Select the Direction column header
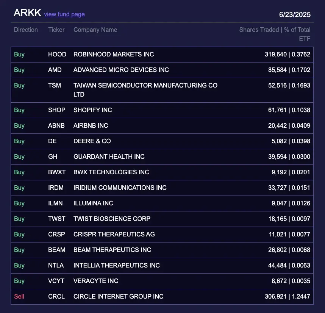The height and width of the screenshot is (313, 325). pyautogui.click(x=26, y=30)
